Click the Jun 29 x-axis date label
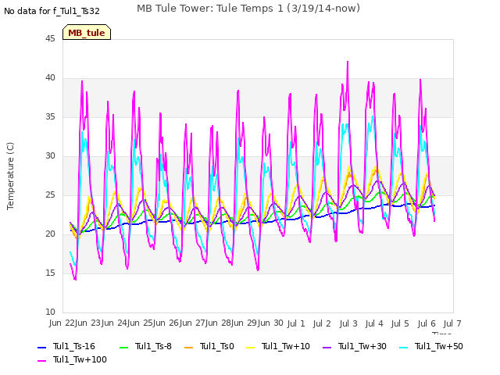The image size is (500, 375). pyautogui.click(x=245, y=323)
